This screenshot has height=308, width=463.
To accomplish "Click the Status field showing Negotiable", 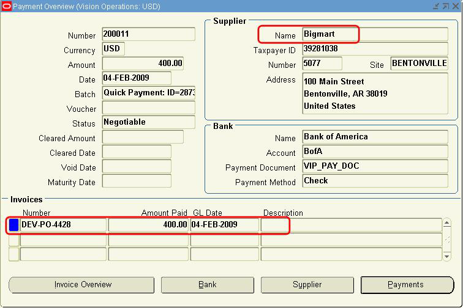I will pyautogui.click(x=149, y=122).
